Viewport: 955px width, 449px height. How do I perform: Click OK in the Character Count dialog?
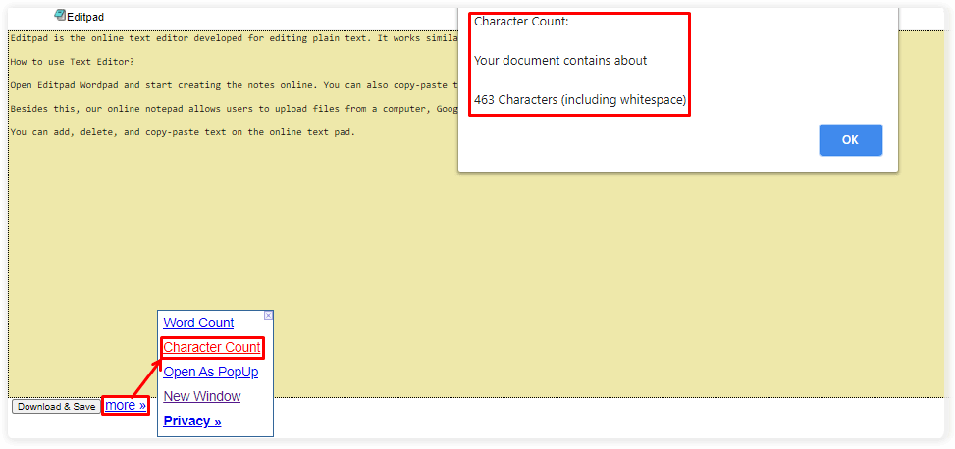point(850,140)
